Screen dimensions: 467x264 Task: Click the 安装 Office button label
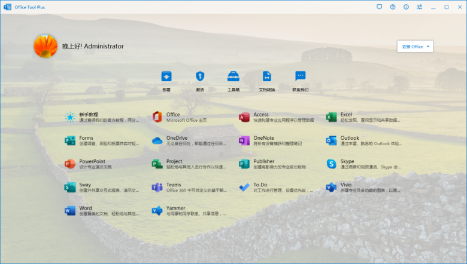413,47
